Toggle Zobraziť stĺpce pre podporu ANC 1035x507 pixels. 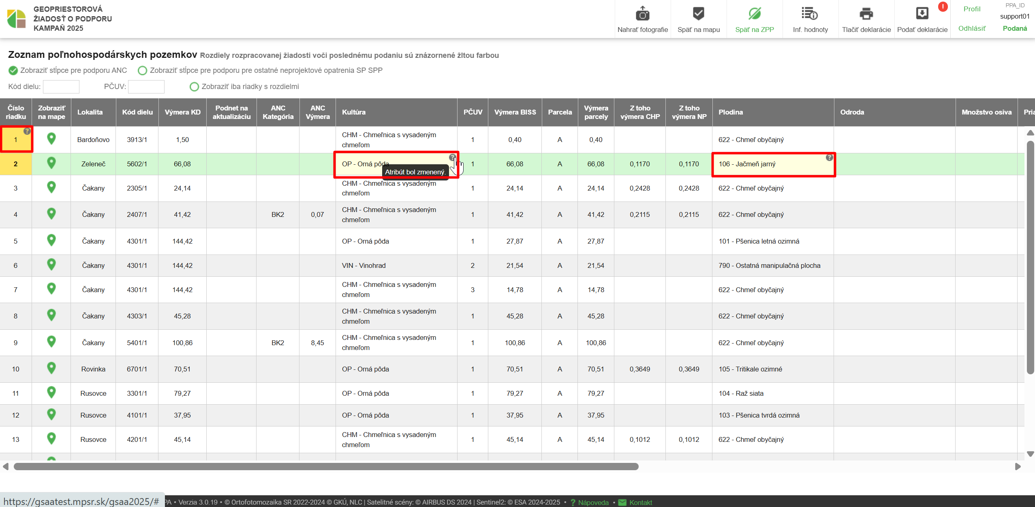13,70
